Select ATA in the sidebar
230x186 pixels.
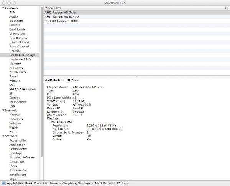click(x=12, y=12)
